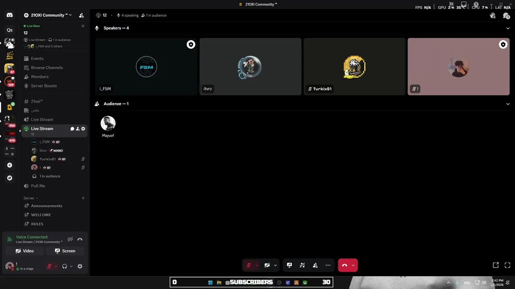Open Discover servers compass icon

[x=10, y=178]
